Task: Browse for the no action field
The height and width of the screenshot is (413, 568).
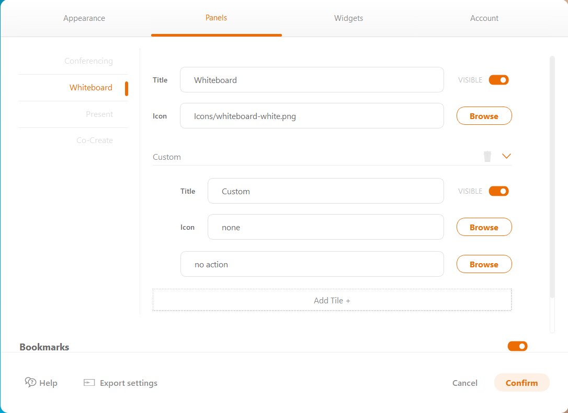Action: click(484, 264)
